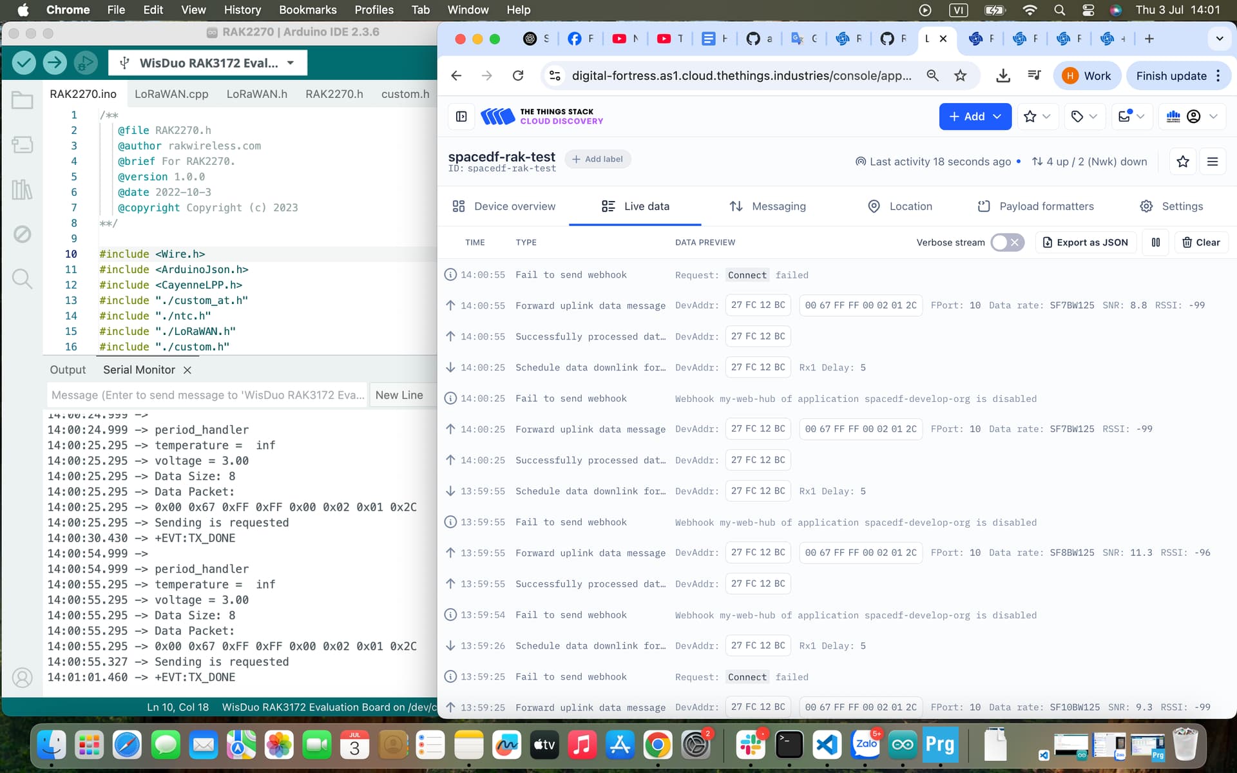
Task: Click the serial monitor message input
Action: coord(207,395)
